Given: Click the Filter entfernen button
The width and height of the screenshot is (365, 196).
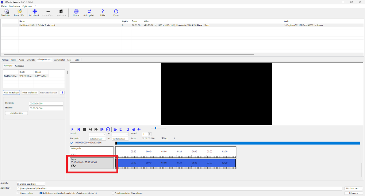Looking at the screenshot, I should pos(30,93).
